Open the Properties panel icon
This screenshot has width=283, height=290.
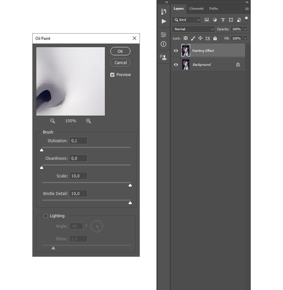coord(163,35)
